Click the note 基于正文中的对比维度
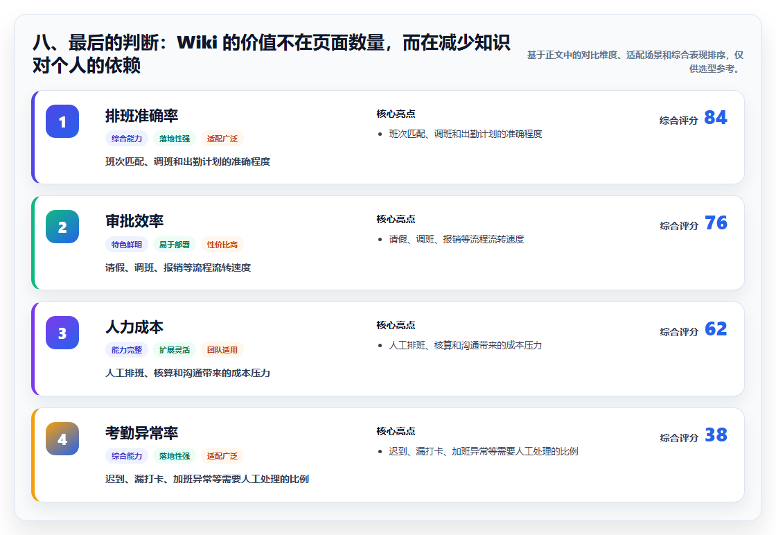Image resolution: width=776 pixels, height=535 pixels. 635,62
